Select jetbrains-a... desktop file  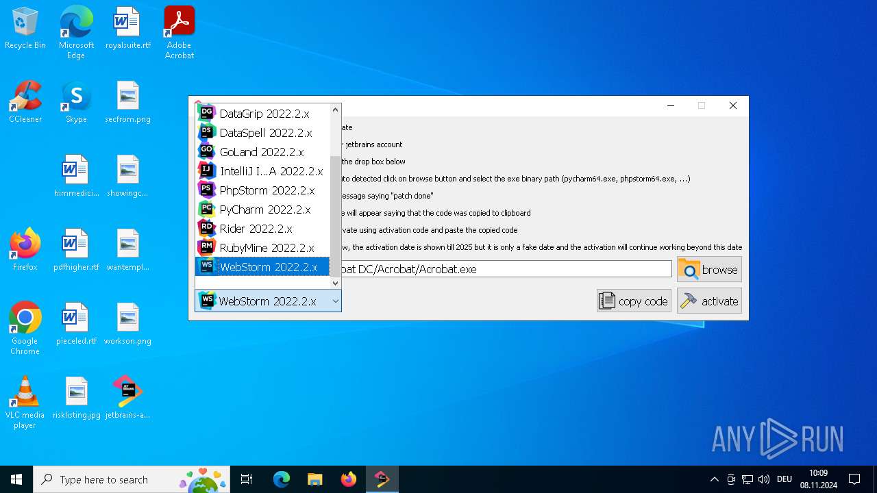[128, 399]
